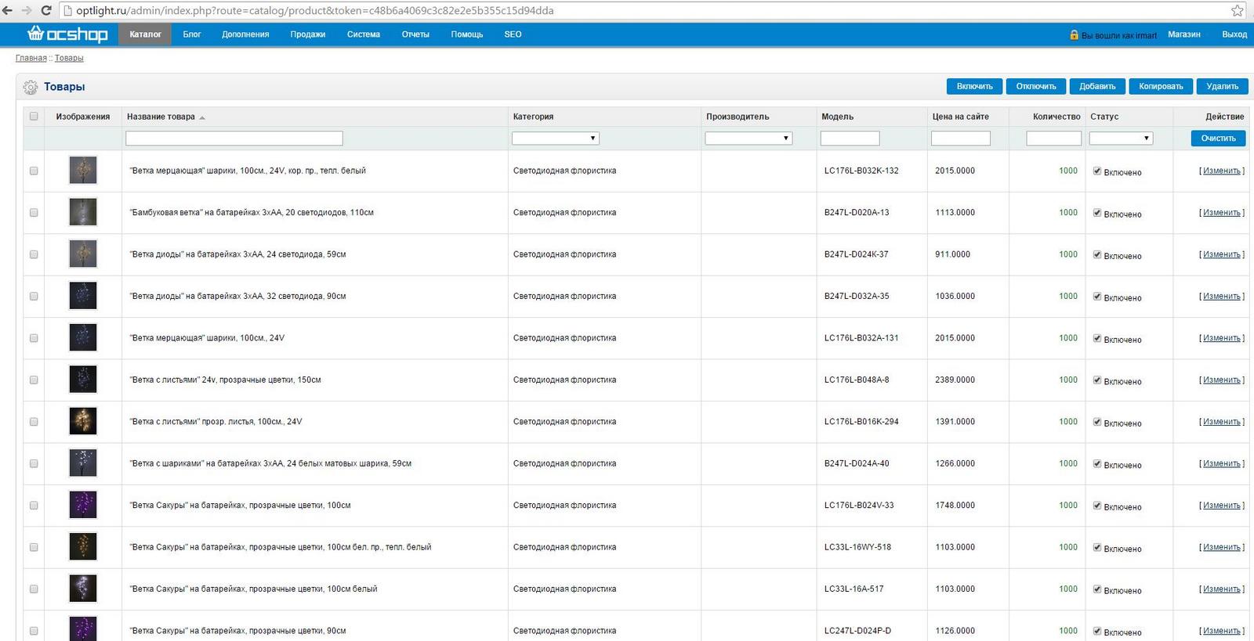Image resolution: width=1254 pixels, height=641 pixels.
Task: Sort by Статус column header
Action: pyautogui.click(x=1104, y=117)
